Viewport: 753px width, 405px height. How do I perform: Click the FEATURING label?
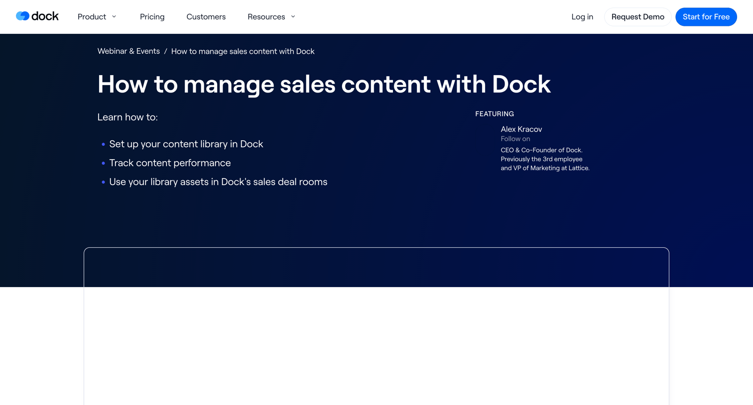495,114
